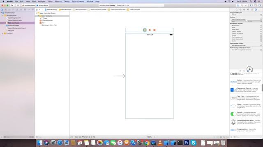263x147 pixels.
Task: Go back in editor history
Action: 39,10
